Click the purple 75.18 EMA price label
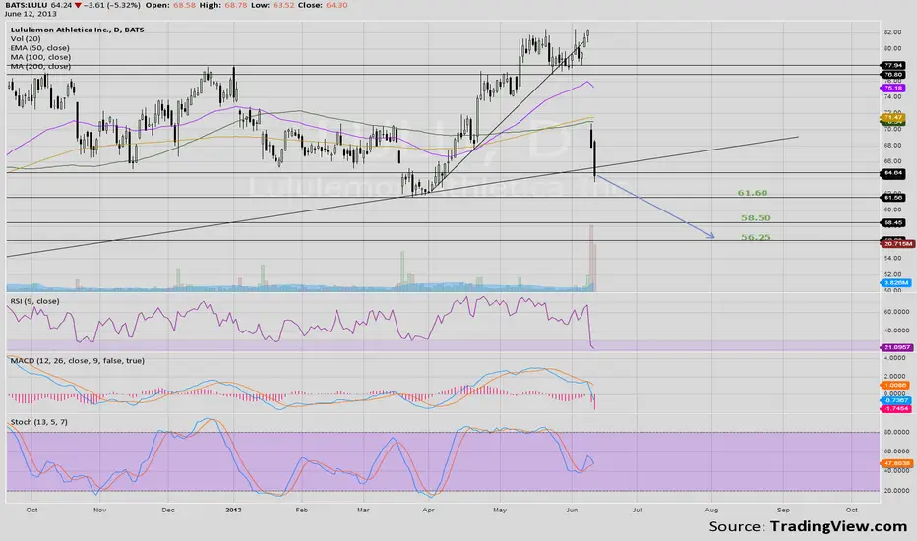Image resolution: width=917 pixels, height=541 pixels. click(x=893, y=88)
